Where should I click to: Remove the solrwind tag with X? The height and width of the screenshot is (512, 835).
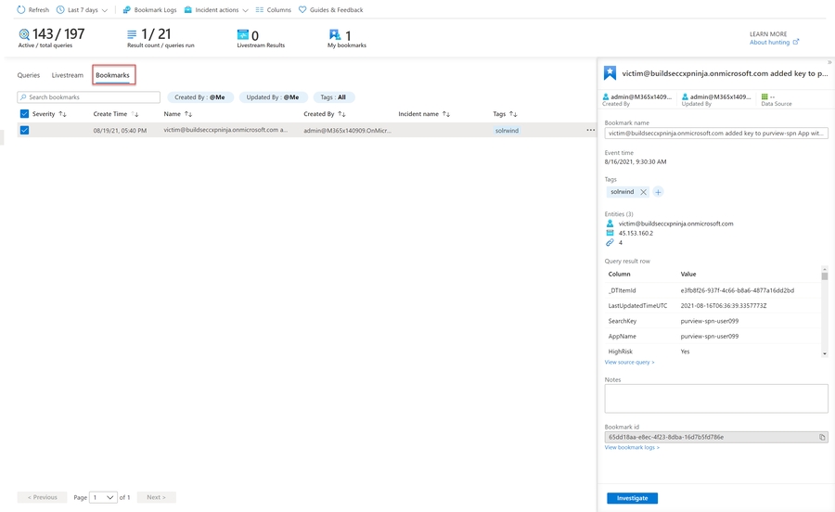tap(643, 192)
